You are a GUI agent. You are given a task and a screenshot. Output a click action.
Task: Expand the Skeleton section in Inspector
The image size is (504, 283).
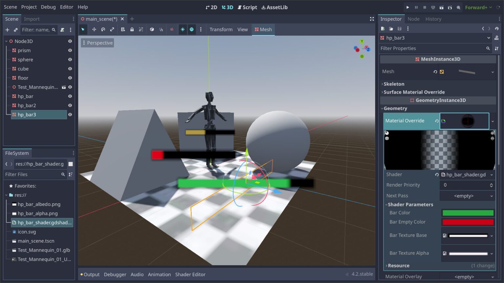[x=393, y=84]
